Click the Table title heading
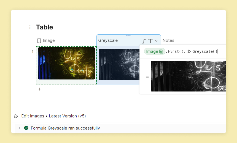The height and width of the screenshot is (143, 237). pyautogui.click(x=44, y=27)
